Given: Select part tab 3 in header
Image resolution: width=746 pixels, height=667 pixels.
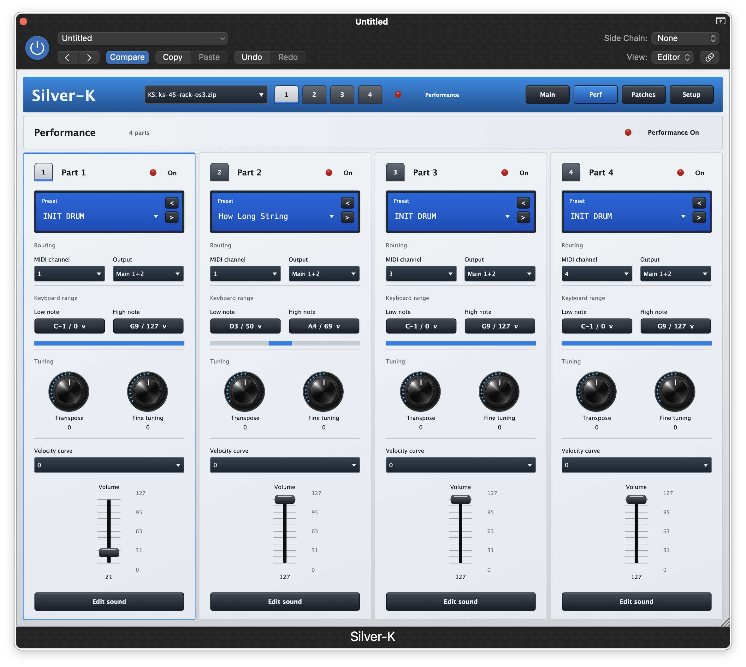Looking at the screenshot, I should 342,95.
